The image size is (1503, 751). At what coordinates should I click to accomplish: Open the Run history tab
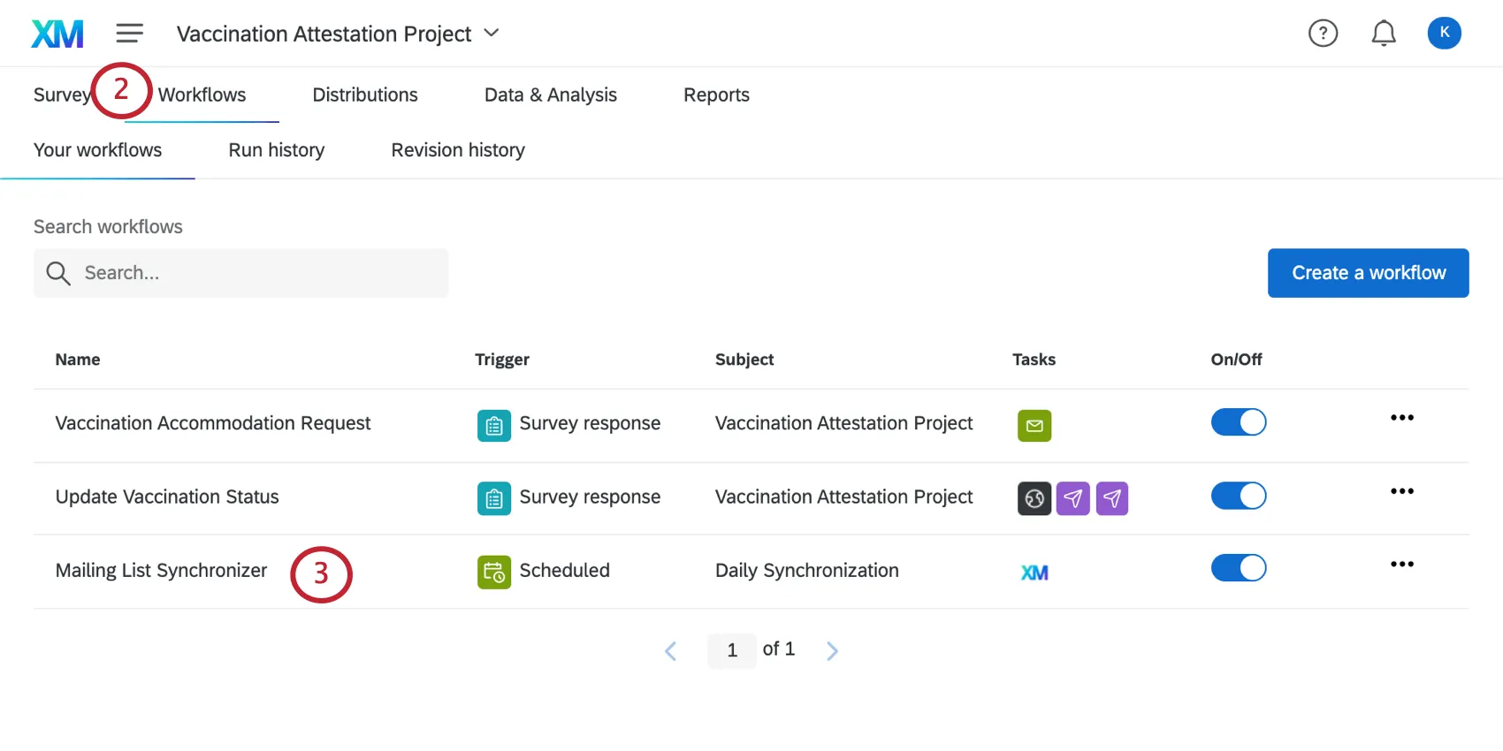[276, 150]
